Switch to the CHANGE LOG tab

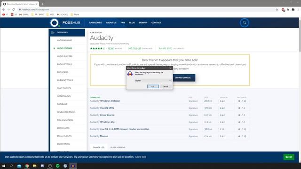(x=98, y=147)
